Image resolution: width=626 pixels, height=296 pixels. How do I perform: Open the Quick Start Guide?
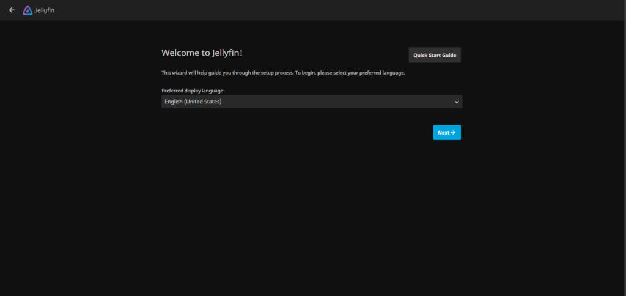[x=435, y=55]
